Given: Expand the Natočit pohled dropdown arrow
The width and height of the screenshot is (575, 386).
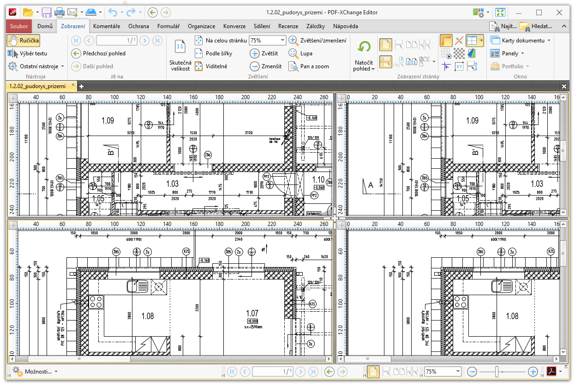Looking at the screenshot, I should (x=373, y=69).
